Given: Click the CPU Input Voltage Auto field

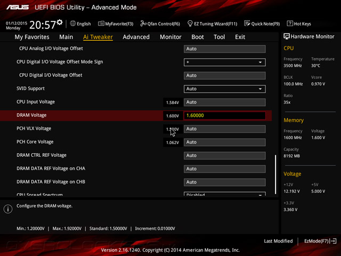Looking at the screenshot, I should 225,102.
